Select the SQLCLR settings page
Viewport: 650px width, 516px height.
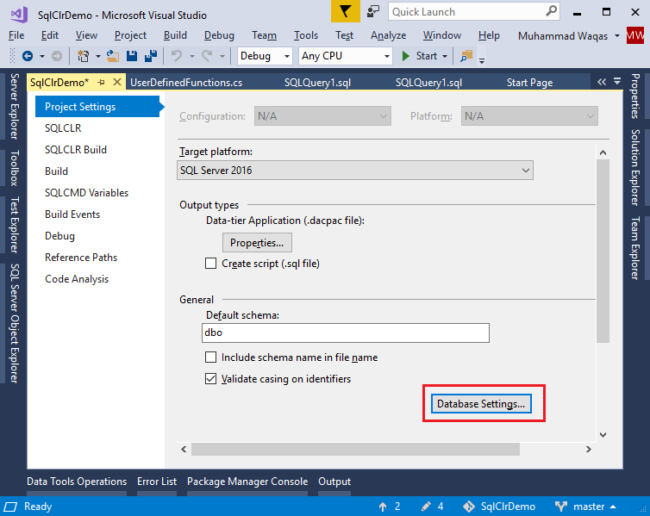pos(63,128)
